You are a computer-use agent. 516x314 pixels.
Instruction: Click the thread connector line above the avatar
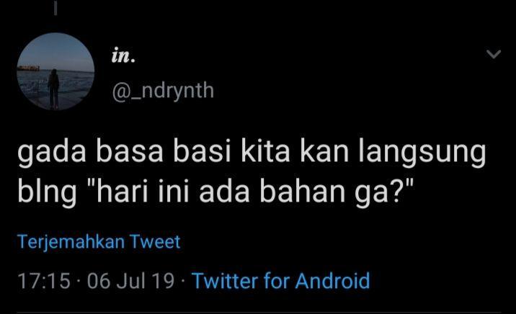click(x=55, y=8)
